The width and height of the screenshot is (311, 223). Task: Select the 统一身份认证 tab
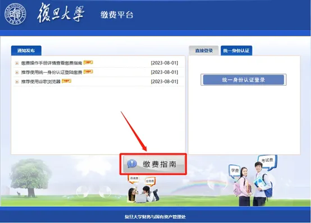point(236,50)
